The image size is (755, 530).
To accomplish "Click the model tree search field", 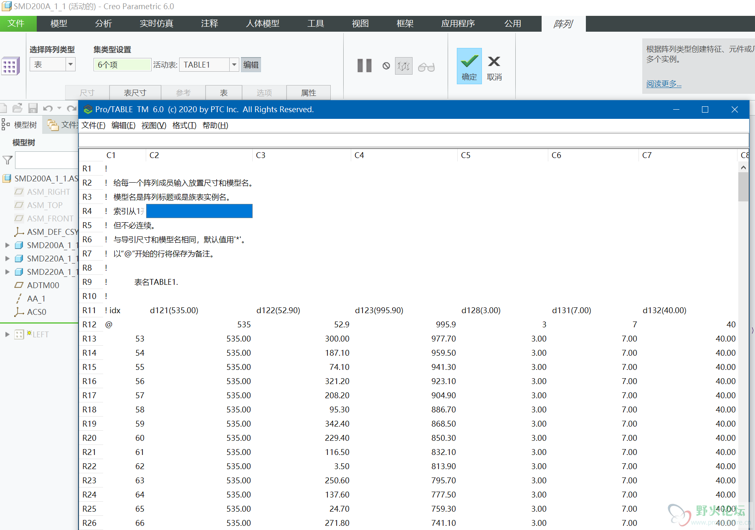I will tap(46, 160).
